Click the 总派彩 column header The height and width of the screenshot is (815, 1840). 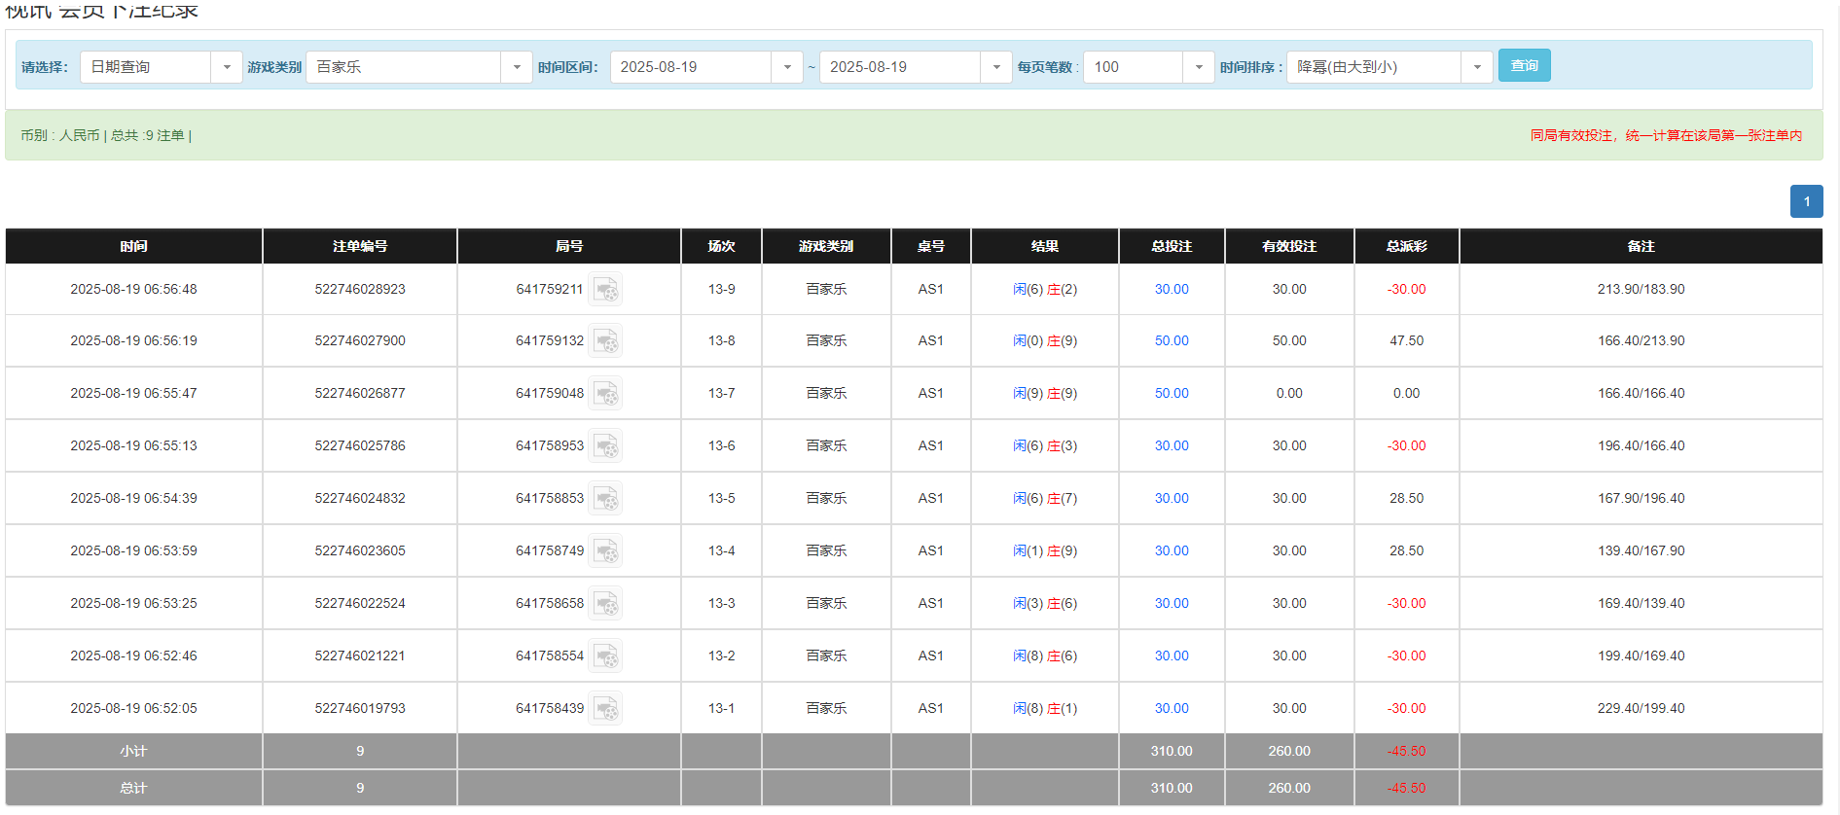pos(1406,247)
